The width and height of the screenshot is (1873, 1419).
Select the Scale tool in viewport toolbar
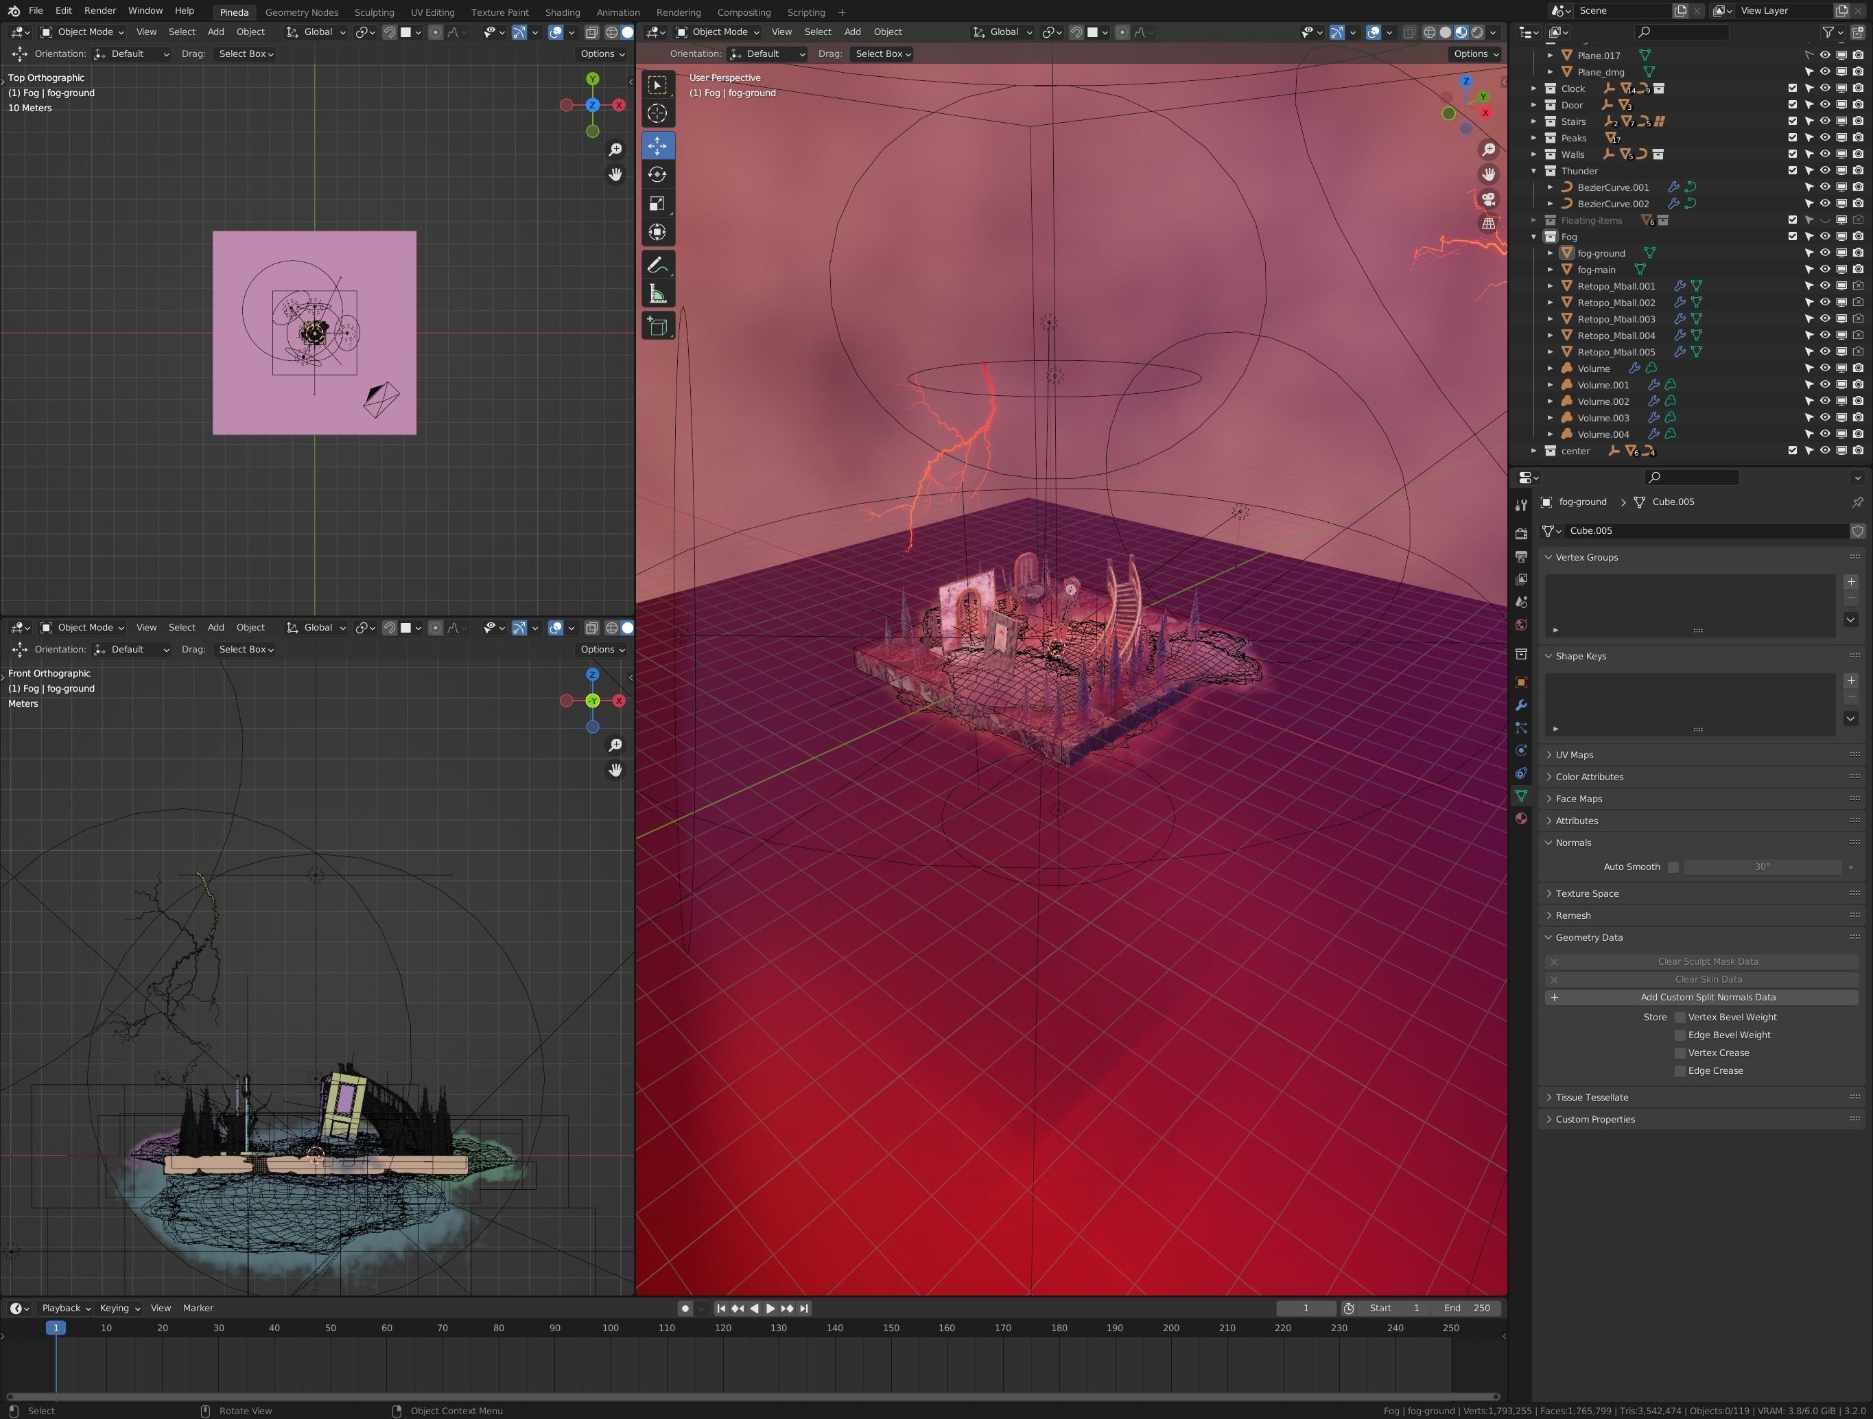(x=657, y=204)
